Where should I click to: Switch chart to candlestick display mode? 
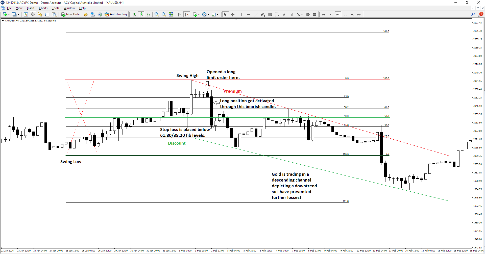[141, 14]
